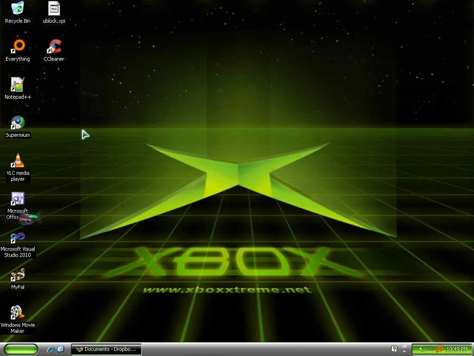This screenshot has height=356, width=474.
Task: Open the Recycle Bin desktop icon
Action: [18, 12]
